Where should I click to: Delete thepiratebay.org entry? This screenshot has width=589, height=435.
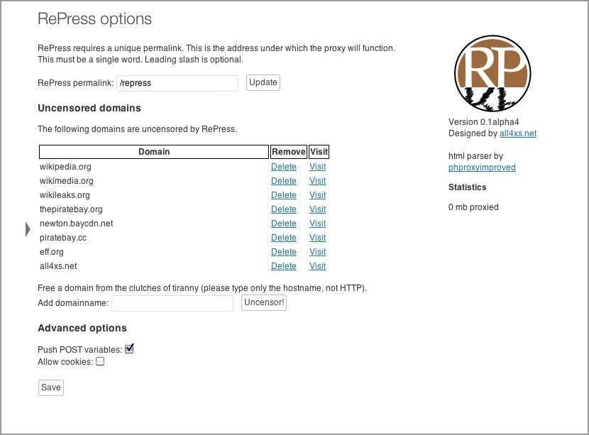284,209
